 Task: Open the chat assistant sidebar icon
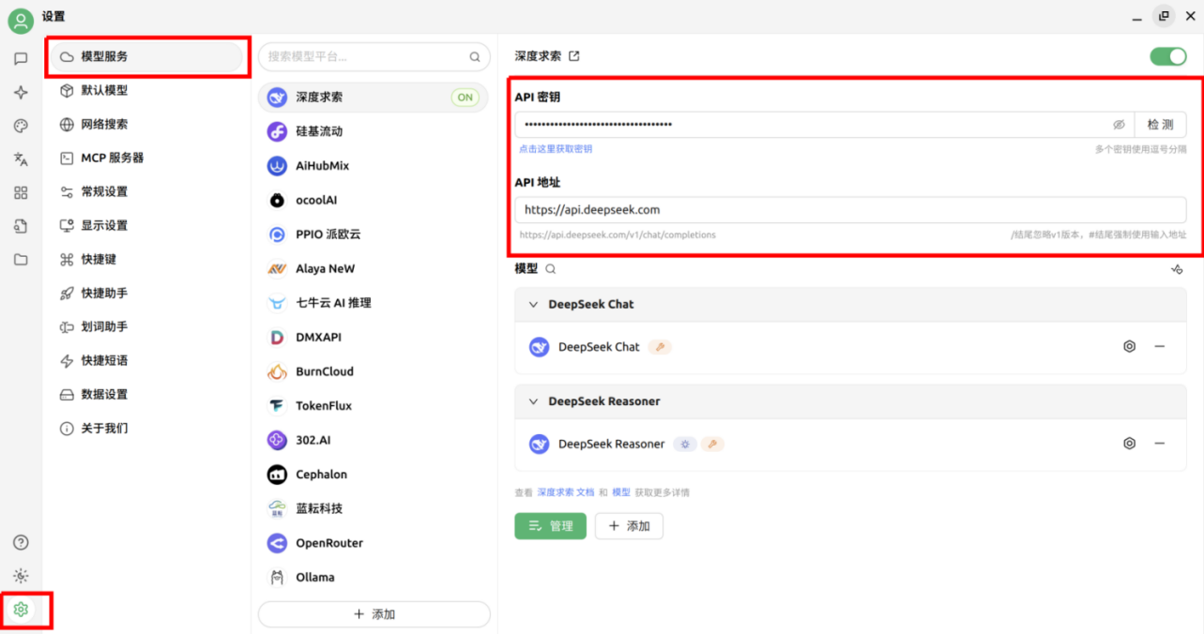pos(21,59)
